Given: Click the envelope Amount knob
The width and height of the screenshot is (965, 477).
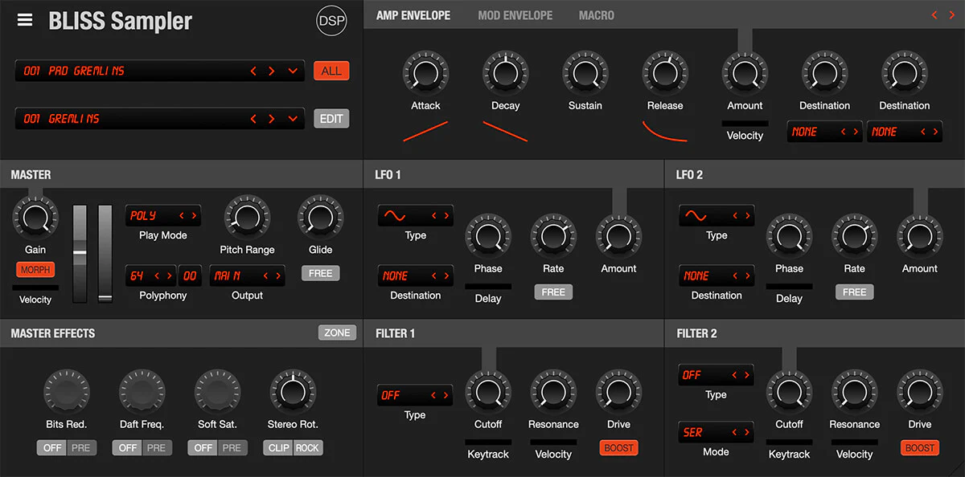Looking at the screenshot, I should tap(745, 73).
